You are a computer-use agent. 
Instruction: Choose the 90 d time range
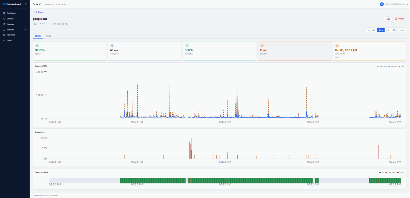(402, 30)
